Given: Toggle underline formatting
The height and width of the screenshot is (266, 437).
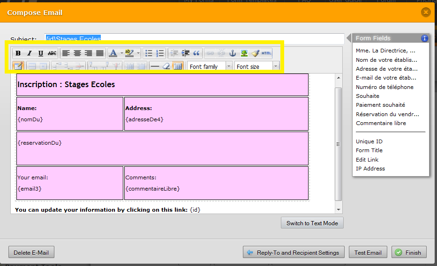Looking at the screenshot, I should (41, 53).
